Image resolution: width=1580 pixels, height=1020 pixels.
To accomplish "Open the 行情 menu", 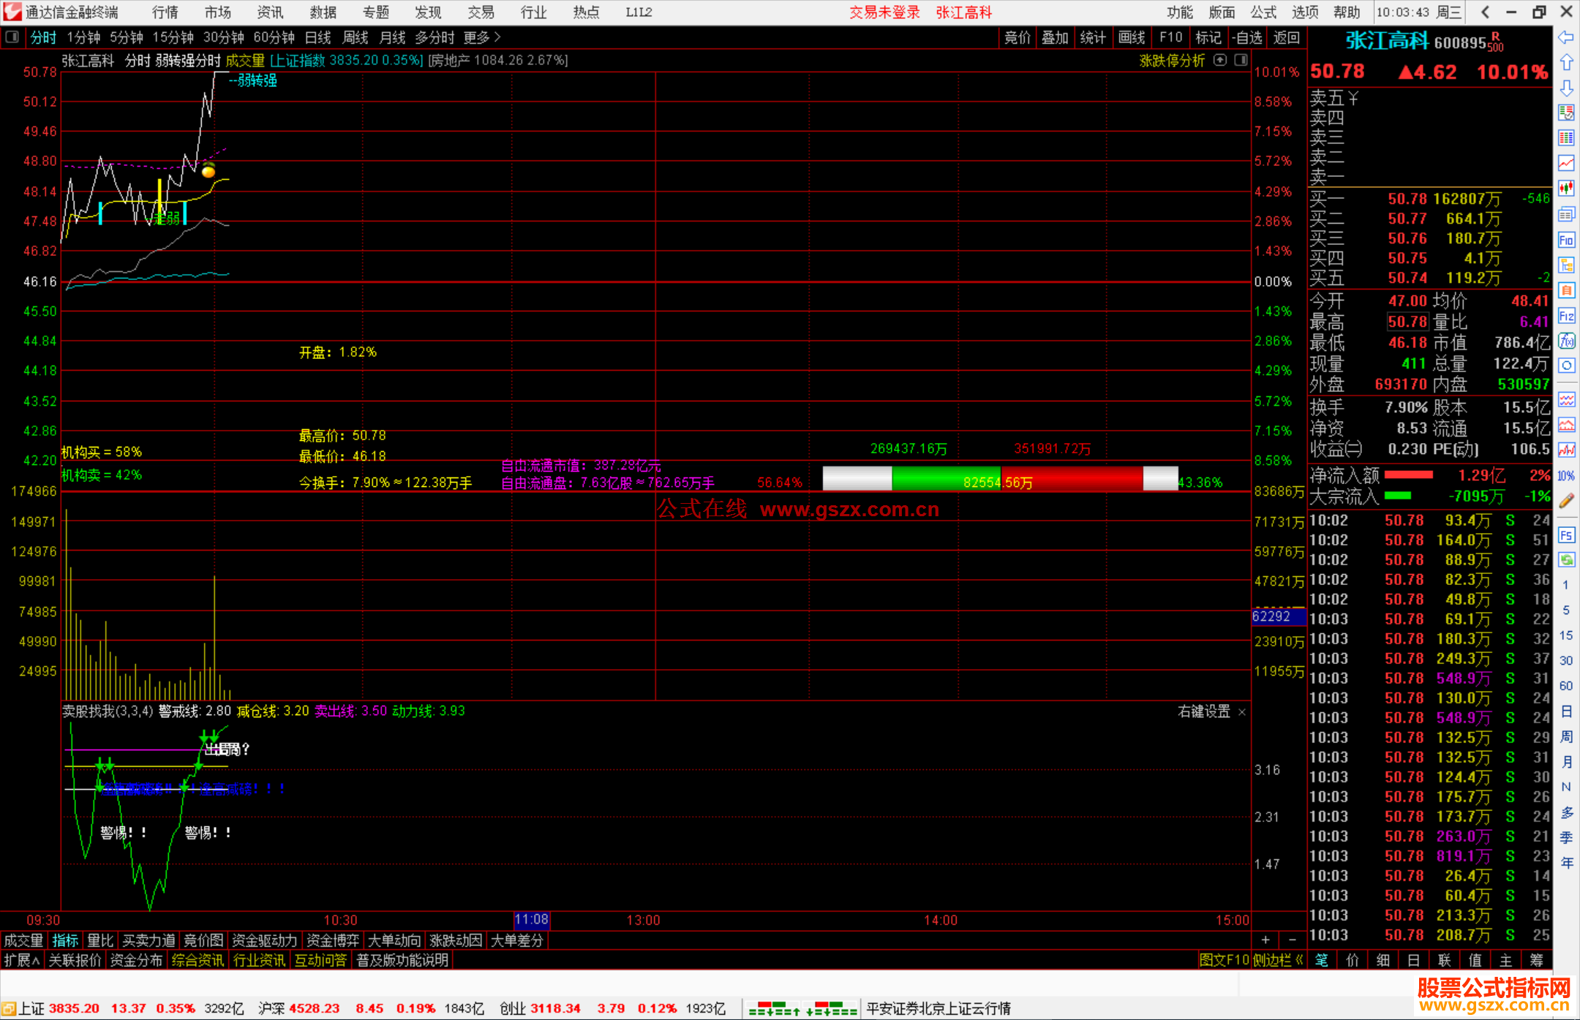I will [165, 12].
